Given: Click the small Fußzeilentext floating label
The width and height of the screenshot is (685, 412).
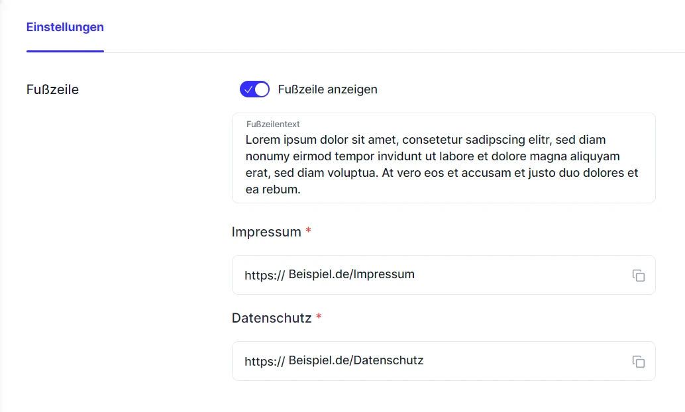Looking at the screenshot, I should point(273,124).
